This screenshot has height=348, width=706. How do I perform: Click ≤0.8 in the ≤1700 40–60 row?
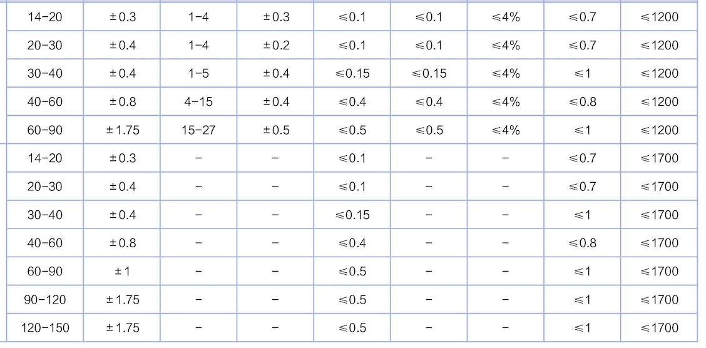pos(582,243)
